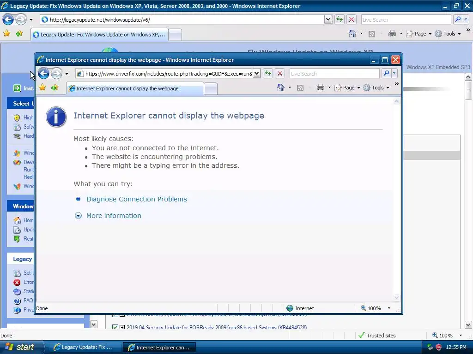Click the Live Search box in the main window
Image resolution: width=473 pixels, height=354 pixels.
click(406, 19)
